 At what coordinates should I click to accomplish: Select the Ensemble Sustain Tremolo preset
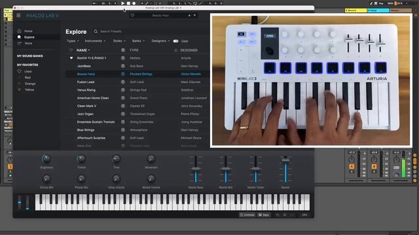pyautogui.click(x=96, y=122)
